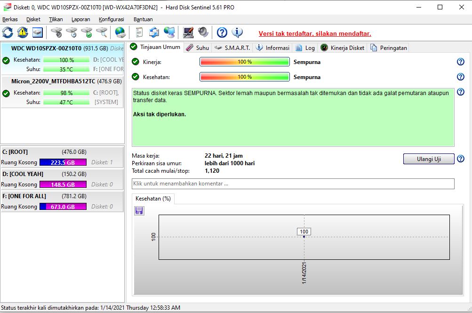Open the Berkas menu

[10, 19]
